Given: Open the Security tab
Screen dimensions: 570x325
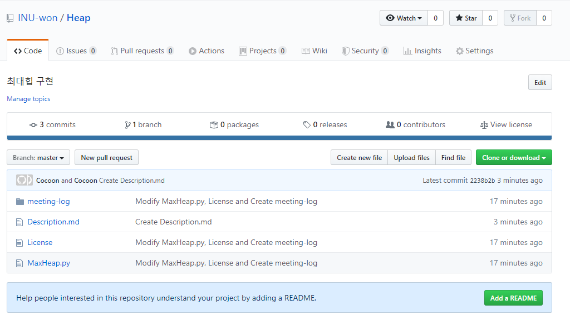Looking at the screenshot, I should point(365,51).
